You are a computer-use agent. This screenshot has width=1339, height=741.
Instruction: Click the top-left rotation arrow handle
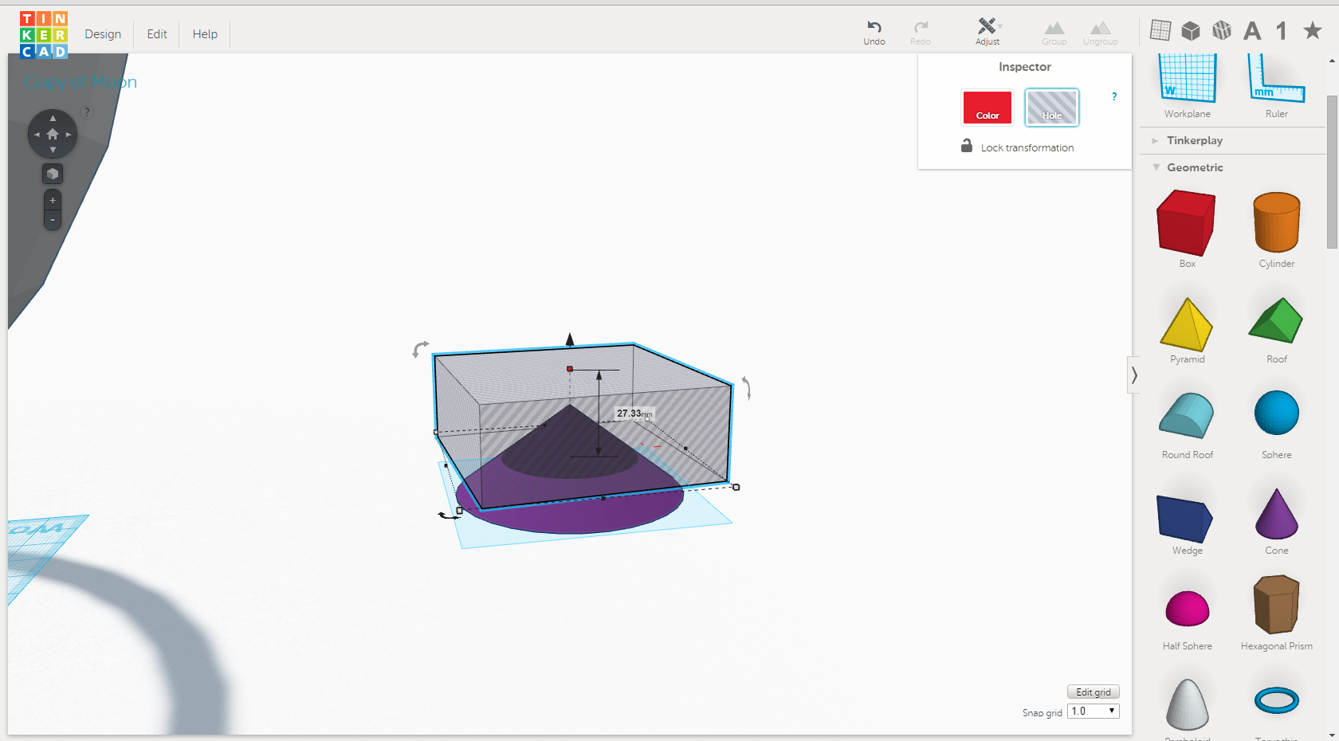tap(420, 348)
